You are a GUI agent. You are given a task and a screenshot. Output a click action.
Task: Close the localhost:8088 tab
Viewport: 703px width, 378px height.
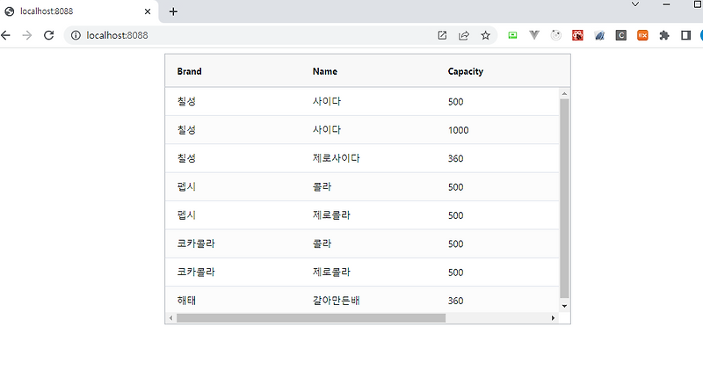(148, 11)
